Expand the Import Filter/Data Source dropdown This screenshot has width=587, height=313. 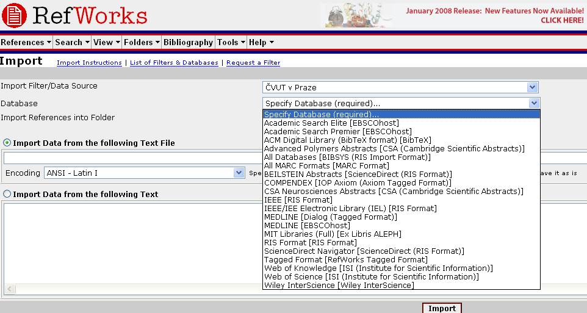pyautogui.click(x=532, y=87)
